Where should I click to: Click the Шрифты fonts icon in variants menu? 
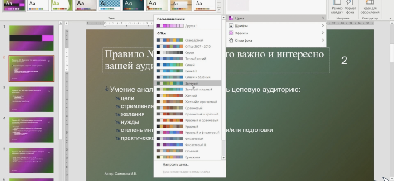231,25
